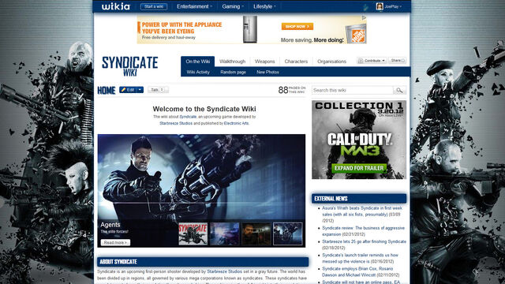Click Expand for Trailer on the Call of Duty ad
The height and width of the screenshot is (284, 505).
(x=359, y=168)
